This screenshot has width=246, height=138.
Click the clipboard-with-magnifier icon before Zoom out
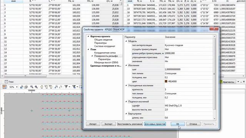click(26, 87)
